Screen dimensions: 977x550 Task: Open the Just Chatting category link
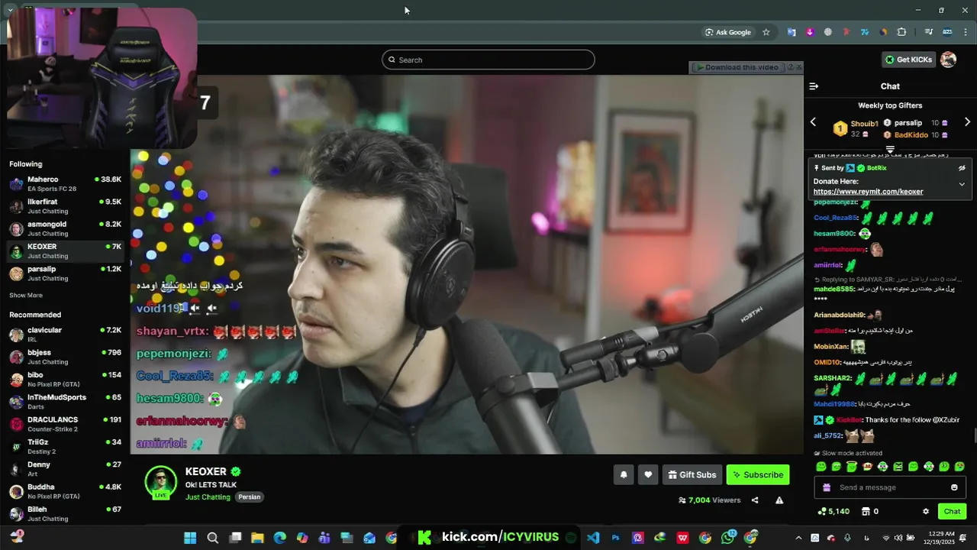208,497
